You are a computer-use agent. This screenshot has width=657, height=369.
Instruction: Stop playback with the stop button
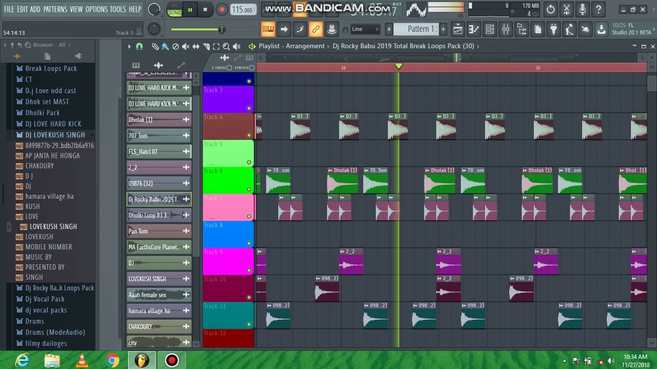click(205, 9)
